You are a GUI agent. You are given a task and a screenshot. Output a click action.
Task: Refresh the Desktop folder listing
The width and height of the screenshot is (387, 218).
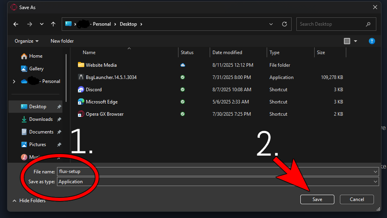[285, 24]
